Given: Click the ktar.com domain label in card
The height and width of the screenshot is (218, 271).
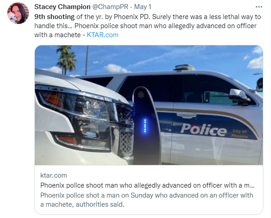Looking at the screenshot, I should 53,175.
